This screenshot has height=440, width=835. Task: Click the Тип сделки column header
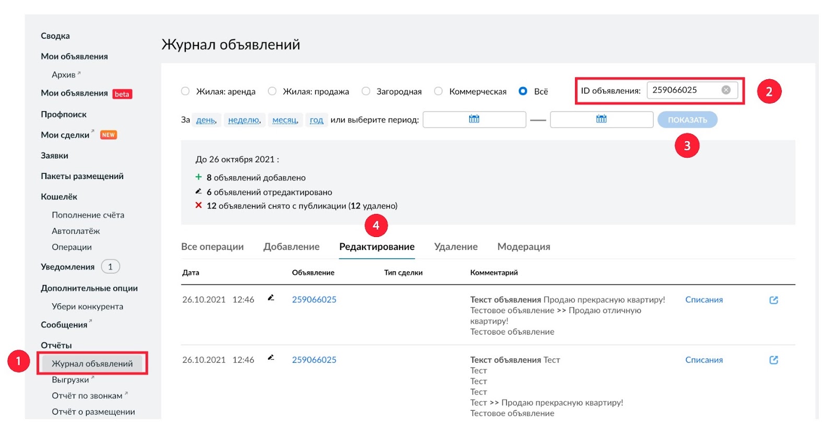pyautogui.click(x=403, y=272)
